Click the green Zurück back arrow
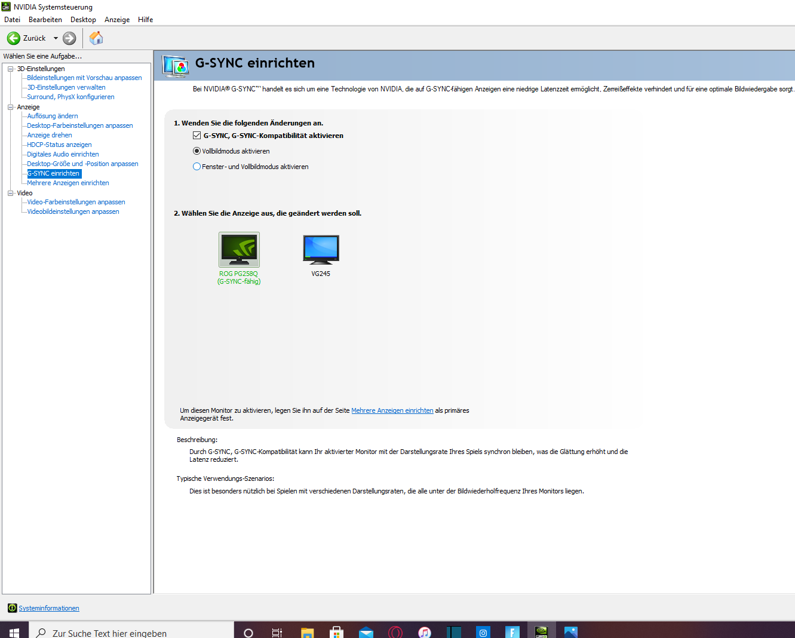The height and width of the screenshot is (638, 795). click(x=14, y=38)
